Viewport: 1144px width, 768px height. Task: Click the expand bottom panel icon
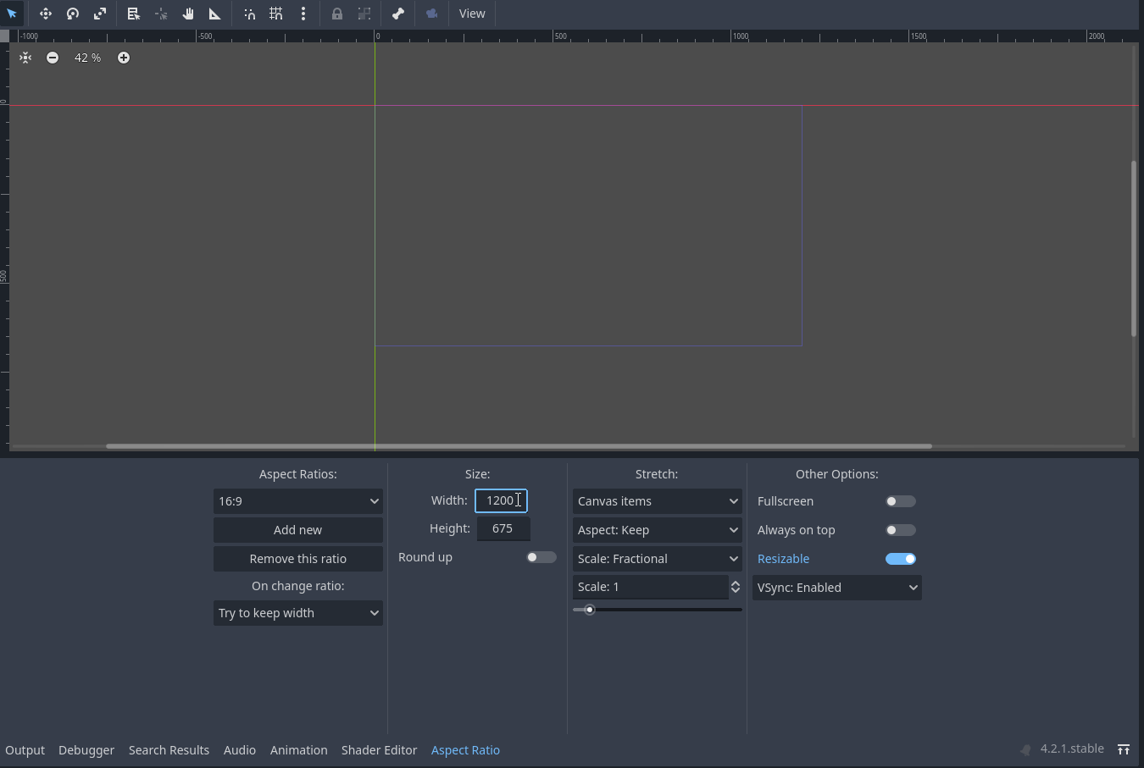(x=1124, y=749)
